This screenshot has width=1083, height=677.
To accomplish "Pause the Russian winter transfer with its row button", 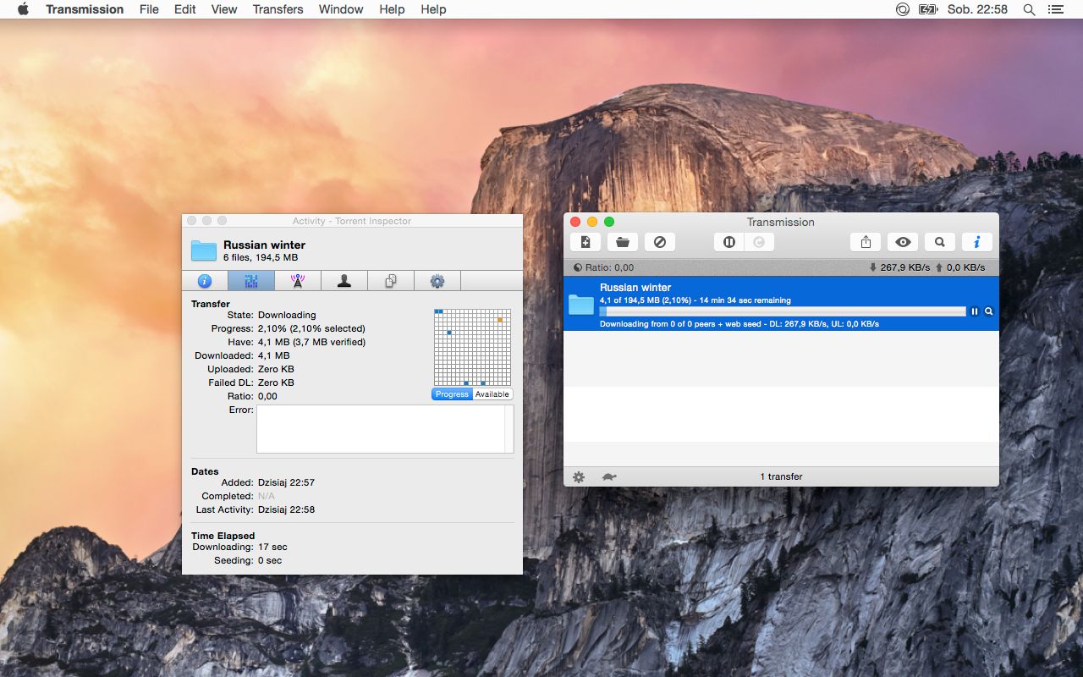I will click(974, 311).
